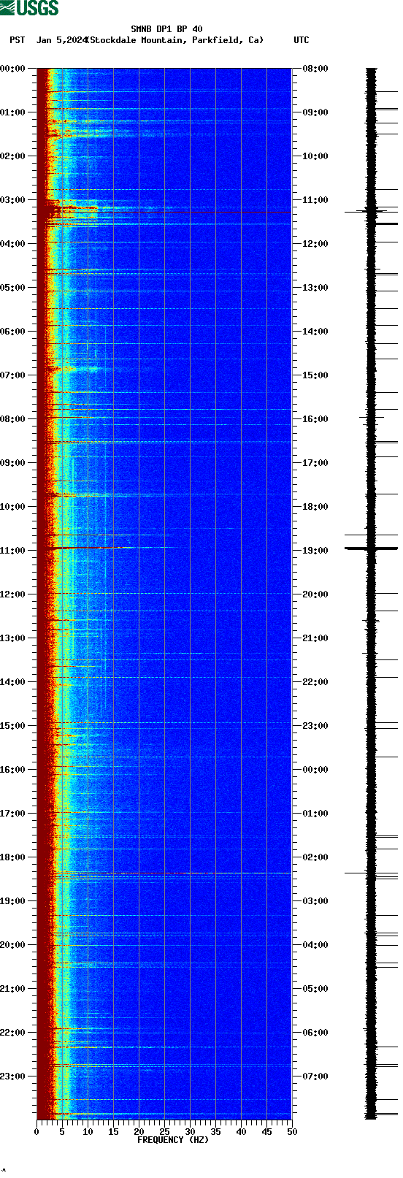Click the 14:00 label on PST axis
Viewport: 403px width, 1178px height.
13,682
